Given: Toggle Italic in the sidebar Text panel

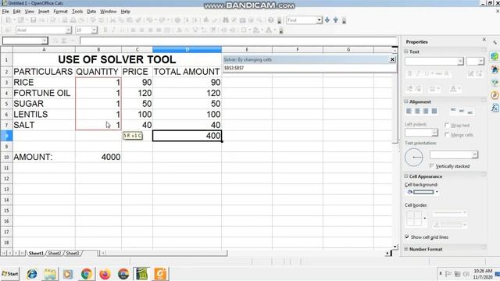Looking at the screenshot, I should coord(419,73).
